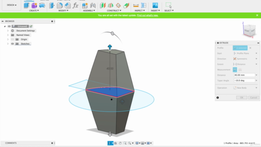
Task: Open the CREATE menu
Action: coord(34,11)
